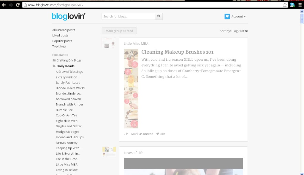Open All unread posts

click(x=64, y=30)
